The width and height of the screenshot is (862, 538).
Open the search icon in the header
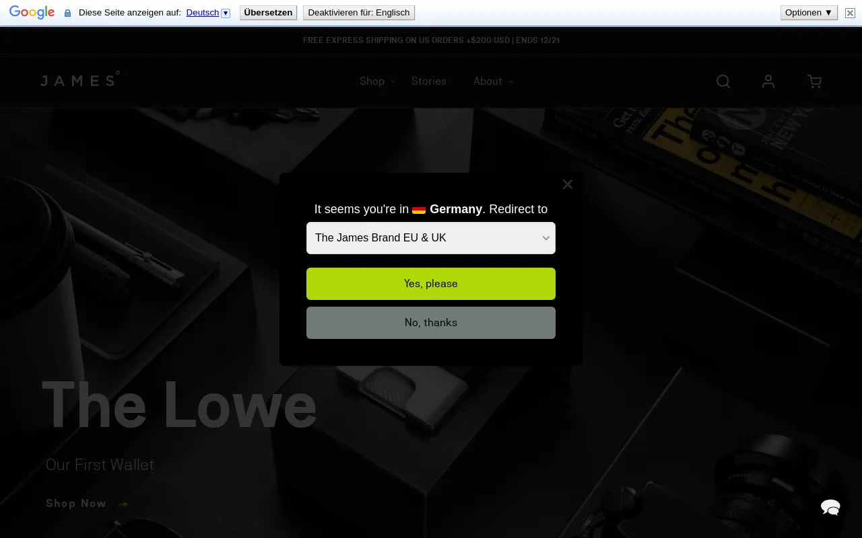coord(723,81)
